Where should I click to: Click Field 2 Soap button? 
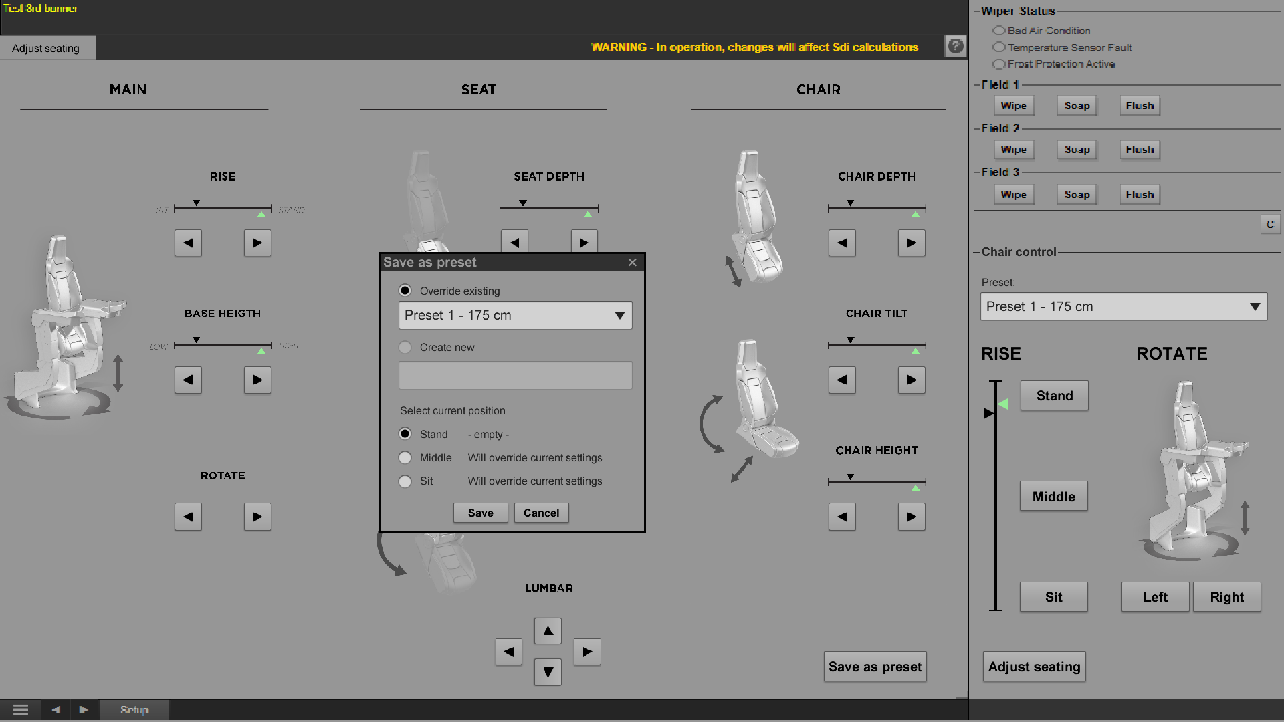click(1077, 150)
